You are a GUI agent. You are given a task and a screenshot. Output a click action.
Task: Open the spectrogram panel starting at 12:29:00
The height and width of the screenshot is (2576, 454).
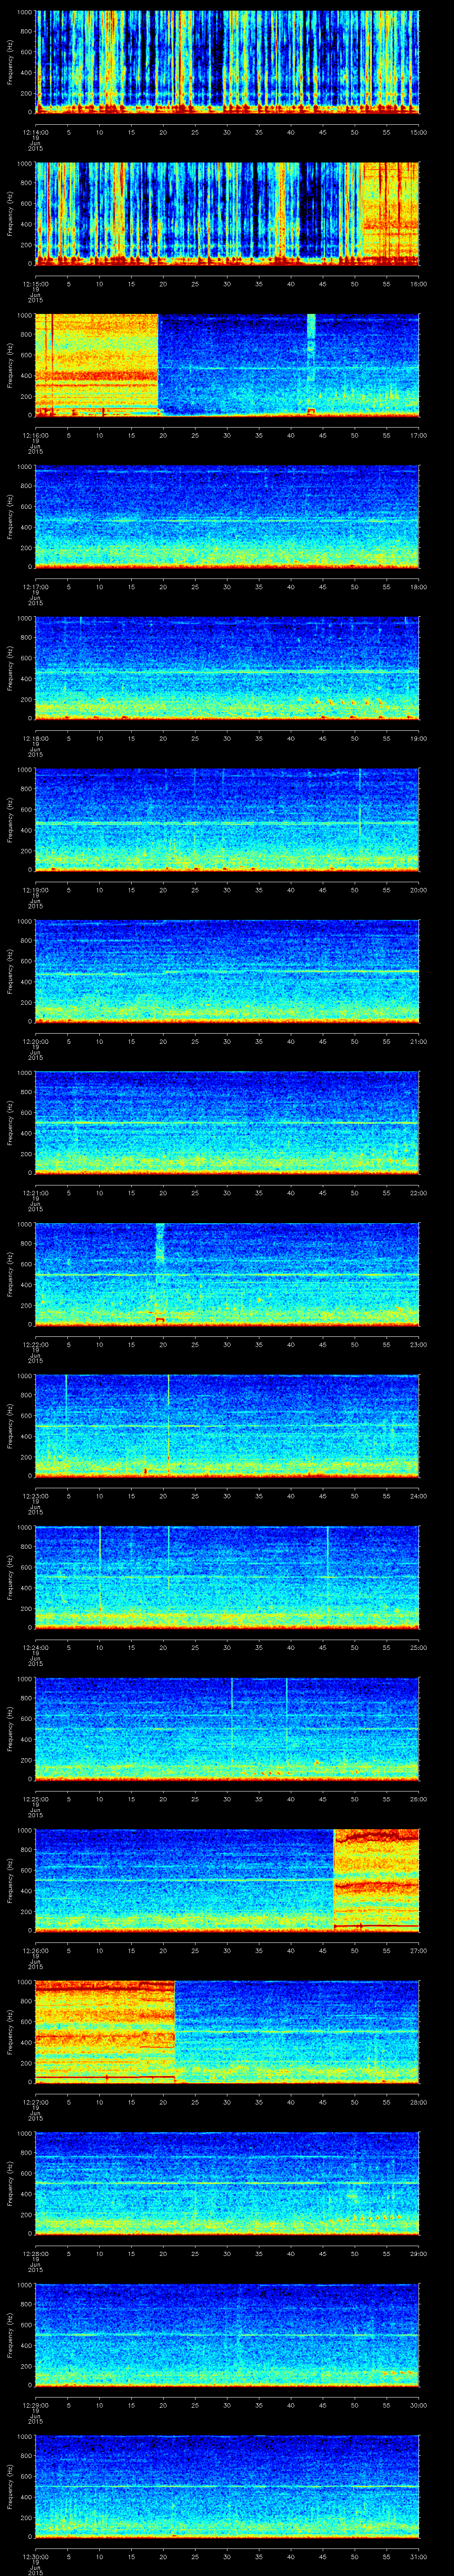click(227, 2336)
